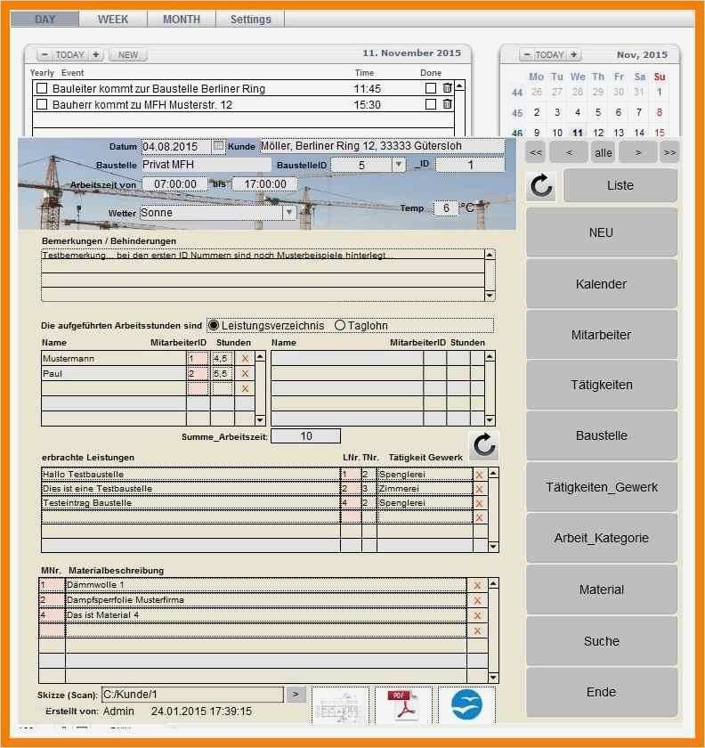Click down arrow of erbrachte Leistungen list
Screen dimensions: 705x748
(x=493, y=547)
